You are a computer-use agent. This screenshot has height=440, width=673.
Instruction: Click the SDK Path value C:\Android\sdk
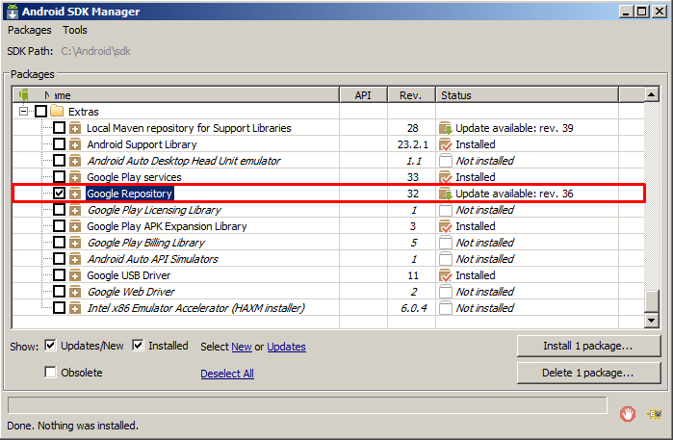95,51
